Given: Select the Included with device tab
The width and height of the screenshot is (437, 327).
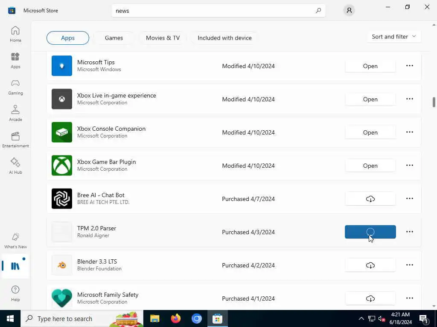Looking at the screenshot, I should (224, 38).
